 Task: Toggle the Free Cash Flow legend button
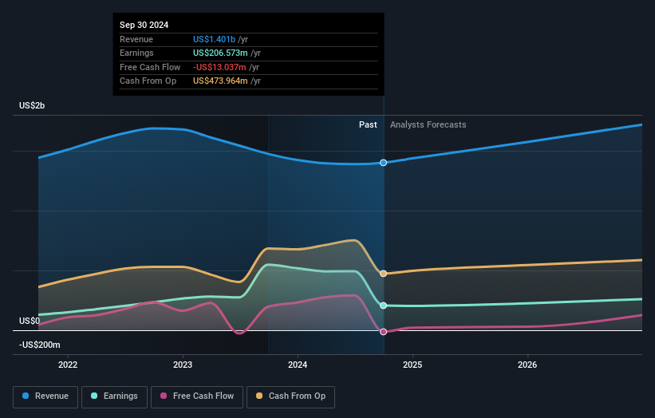click(x=197, y=396)
